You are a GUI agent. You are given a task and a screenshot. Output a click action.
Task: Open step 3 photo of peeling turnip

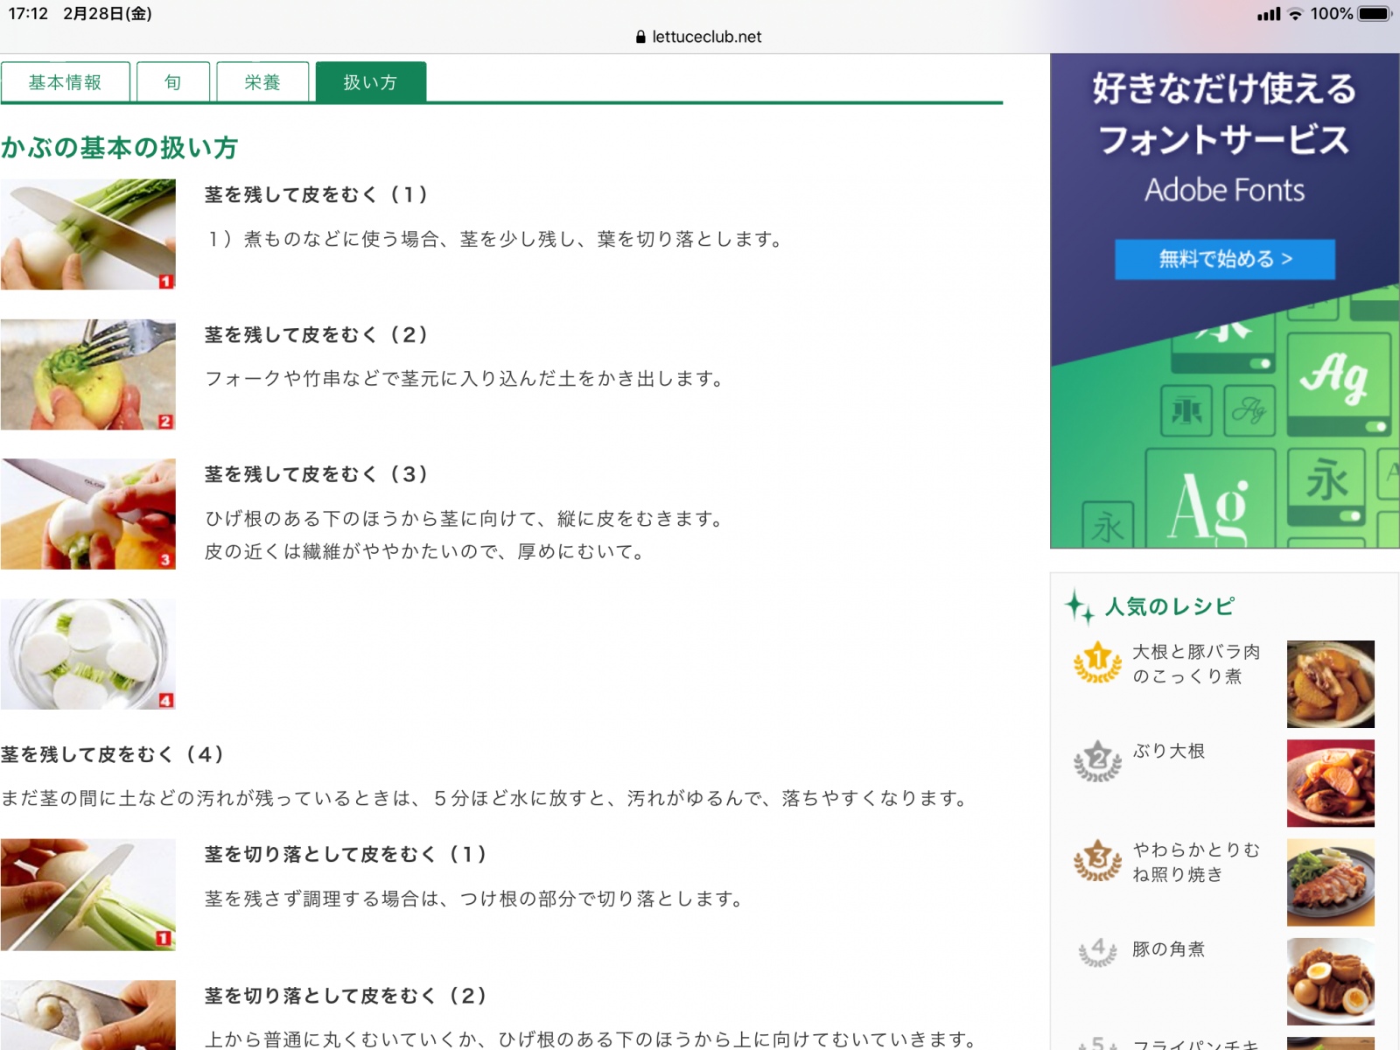point(88,514)
